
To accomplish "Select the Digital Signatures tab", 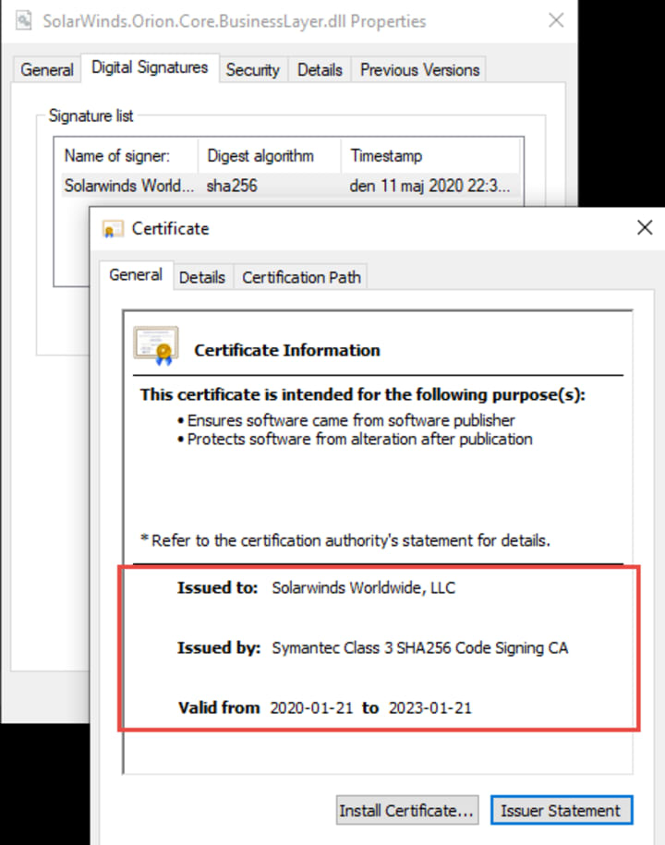I will coord(150,67).
